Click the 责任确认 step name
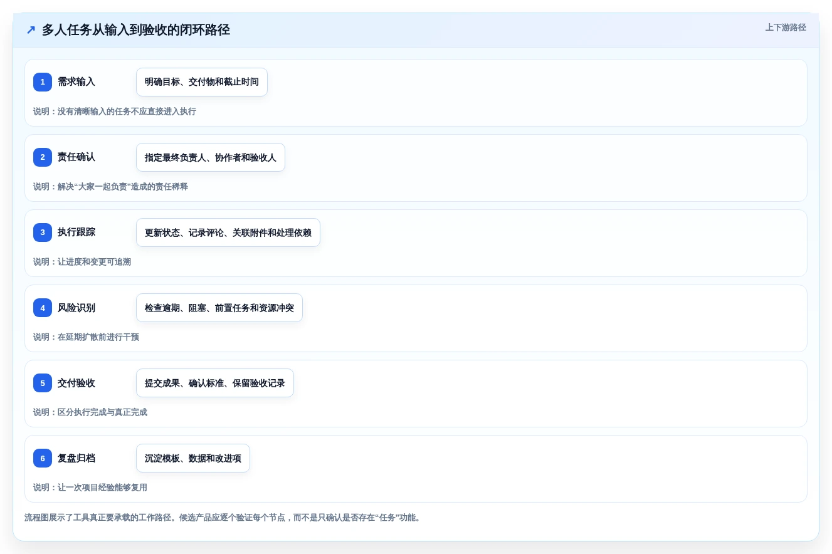 click(76, 157)
